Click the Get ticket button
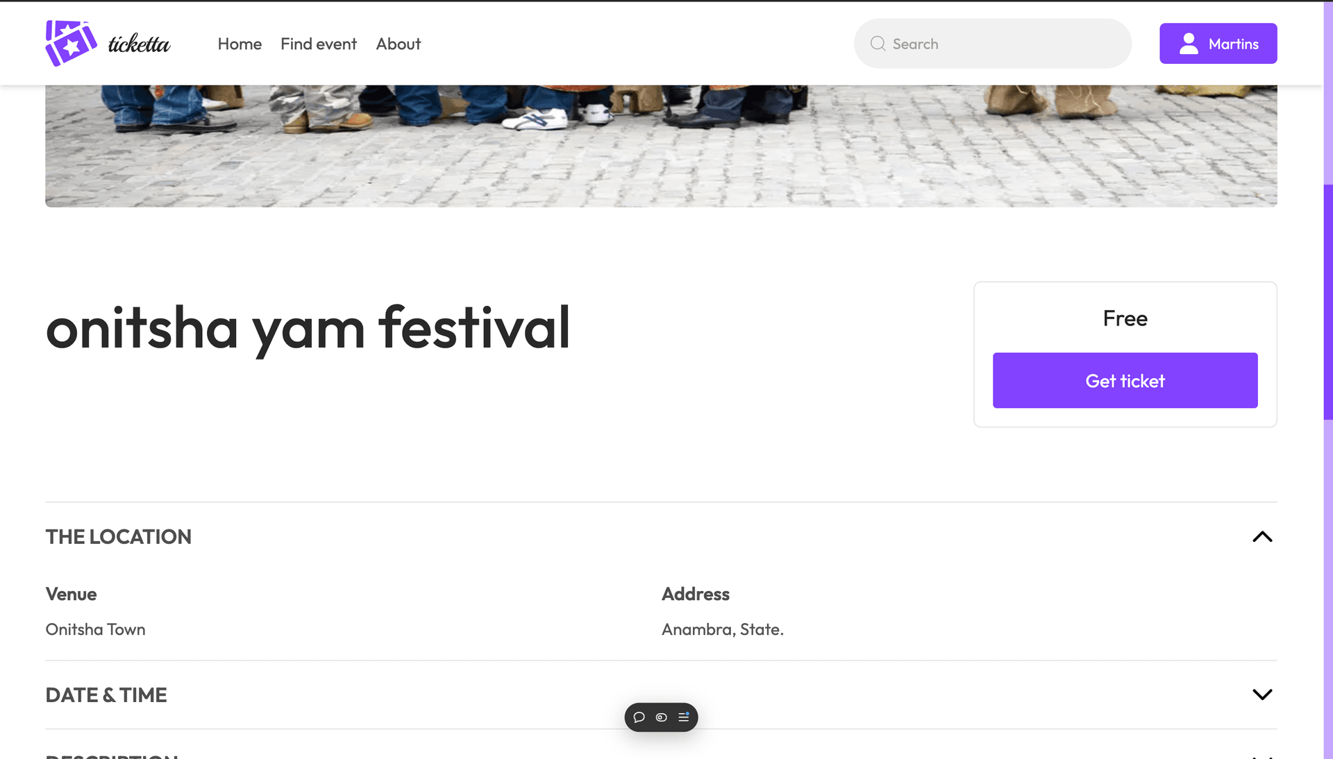Screen dimensions: 1333x759 [1125, 380]
